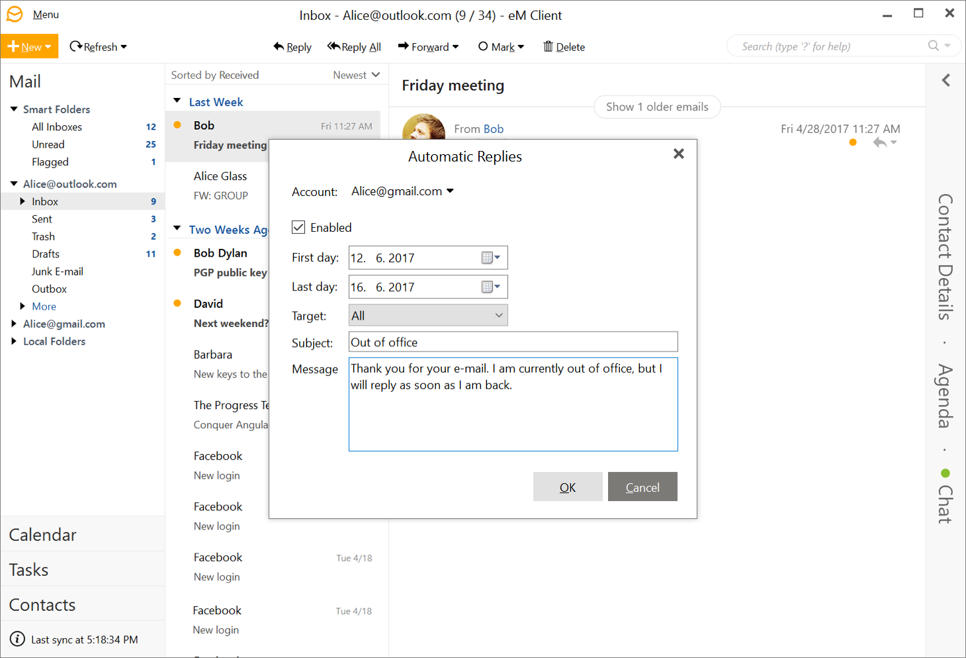Screen dimensions: 966x658
Task: Toggle unread dot on Bob Dylan's email
Action: (x=177, y=252)
